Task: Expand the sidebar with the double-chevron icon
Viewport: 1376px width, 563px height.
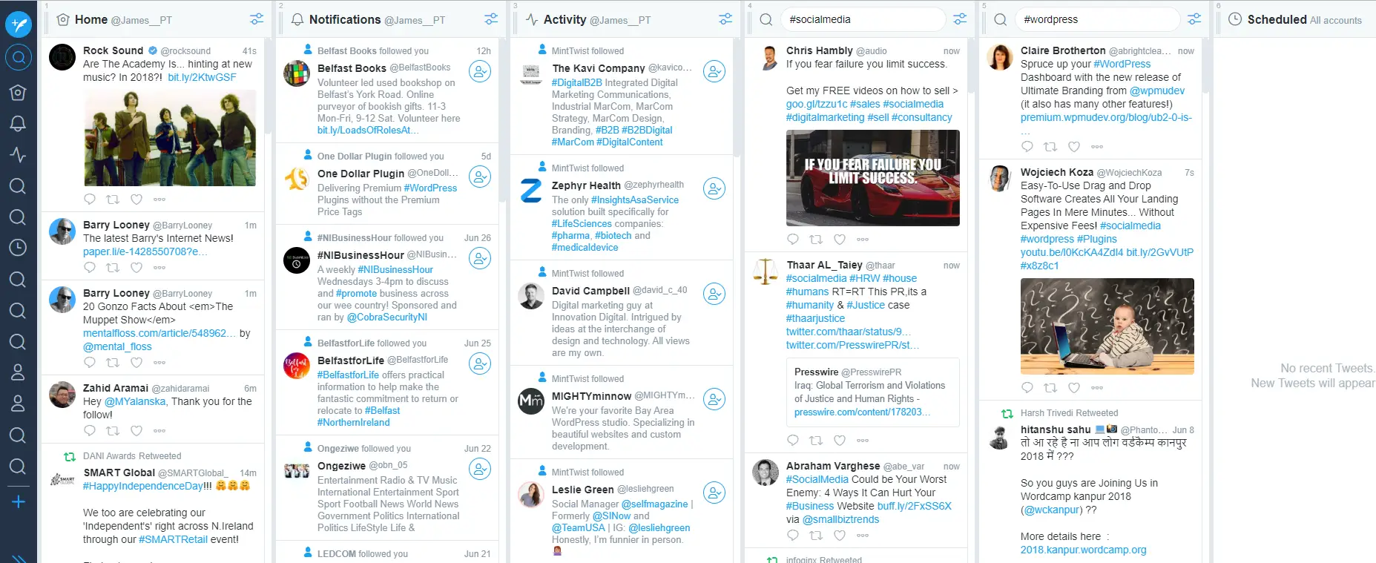Action: 19,558
